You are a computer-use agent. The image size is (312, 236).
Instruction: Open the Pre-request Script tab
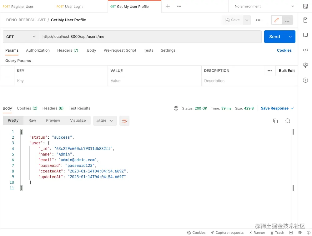pyautogui.click(x=120, y=50)
